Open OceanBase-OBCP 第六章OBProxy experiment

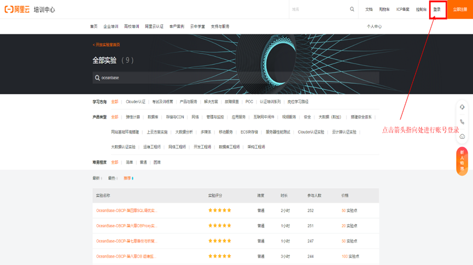tap(127, 226)
